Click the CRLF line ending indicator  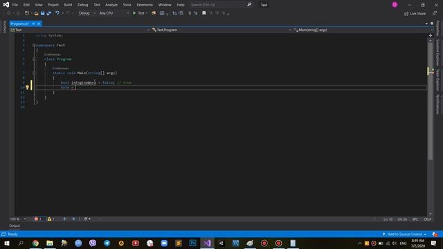427,219
